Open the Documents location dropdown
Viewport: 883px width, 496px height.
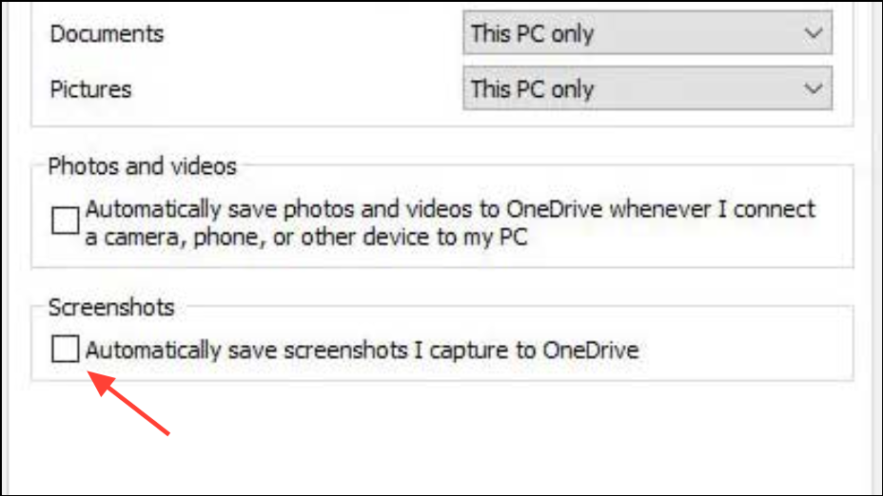click(x=648, y=33)
